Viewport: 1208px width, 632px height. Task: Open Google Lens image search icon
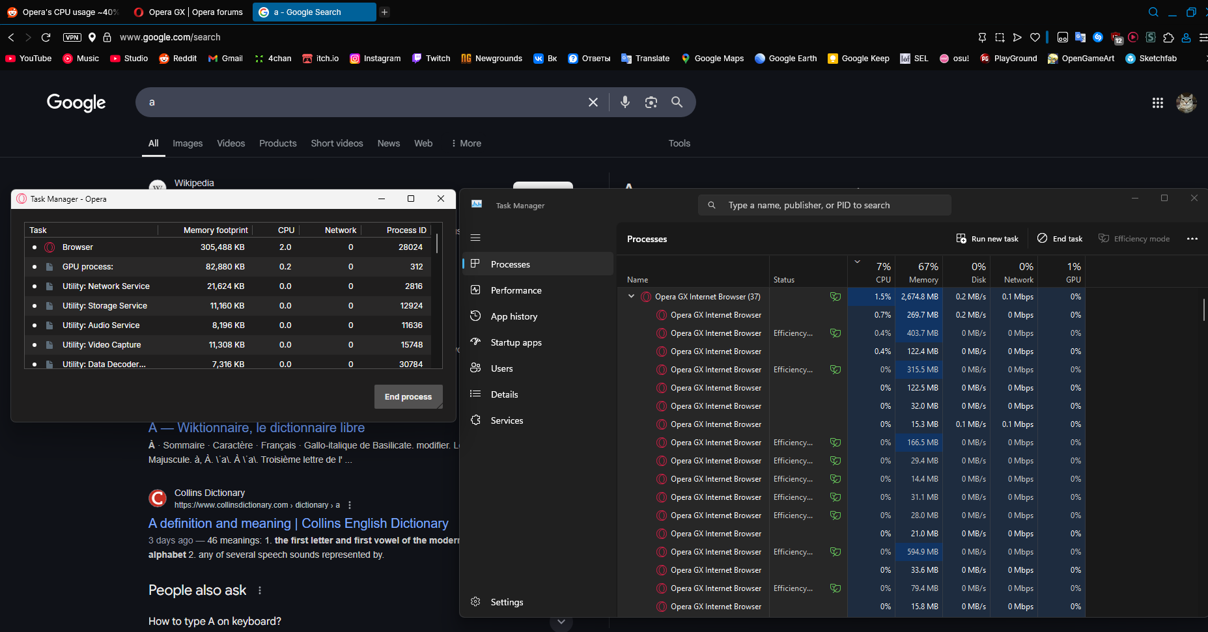651,102
